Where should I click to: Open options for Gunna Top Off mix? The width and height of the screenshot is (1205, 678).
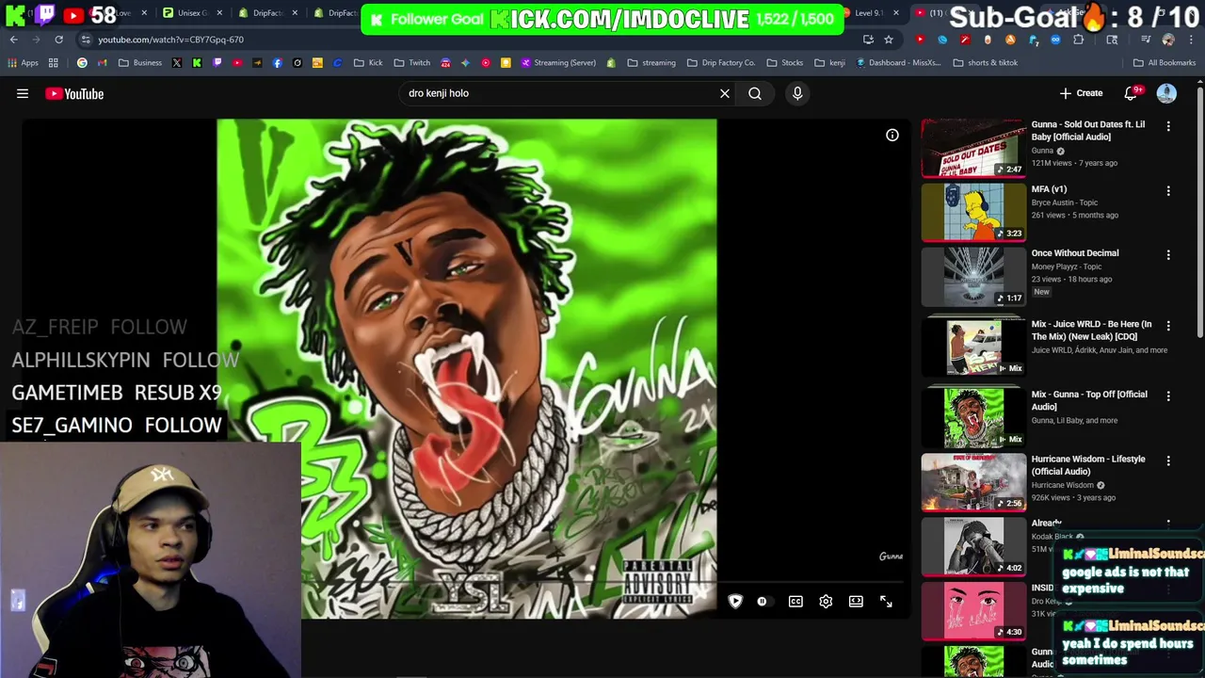(x=1168, y=396)
